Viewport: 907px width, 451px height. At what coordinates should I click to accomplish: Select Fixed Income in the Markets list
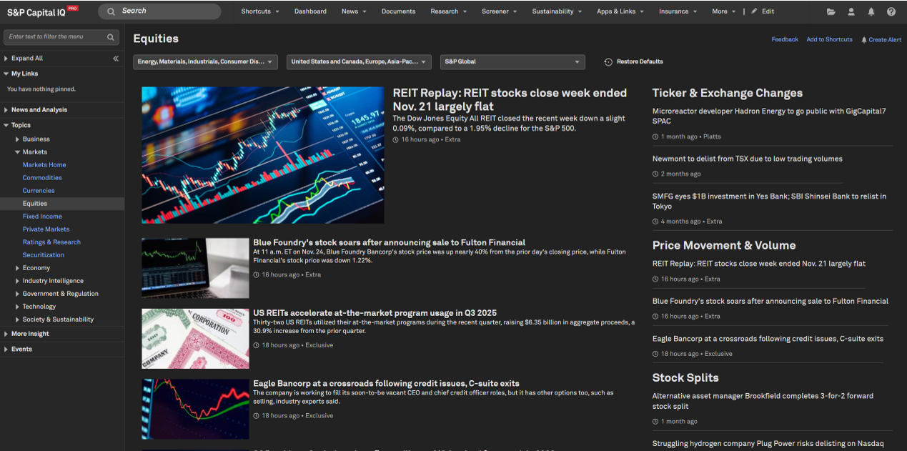[x=42, y=217]
